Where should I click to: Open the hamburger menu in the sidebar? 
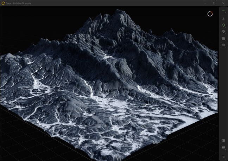[223, 156]
